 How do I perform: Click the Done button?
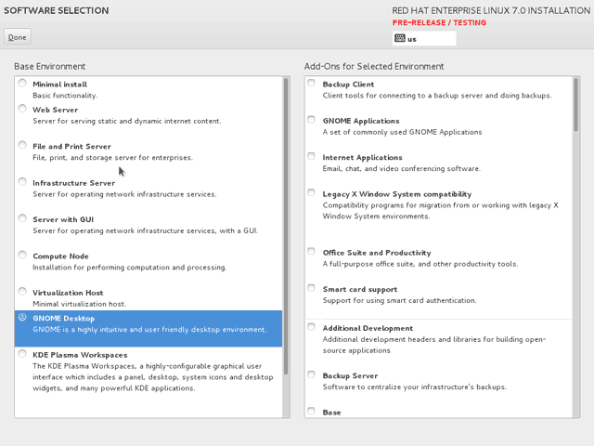(18, 37)
